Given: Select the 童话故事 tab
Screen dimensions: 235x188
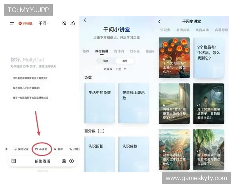Looking at the screenshot, I should 183,30.
